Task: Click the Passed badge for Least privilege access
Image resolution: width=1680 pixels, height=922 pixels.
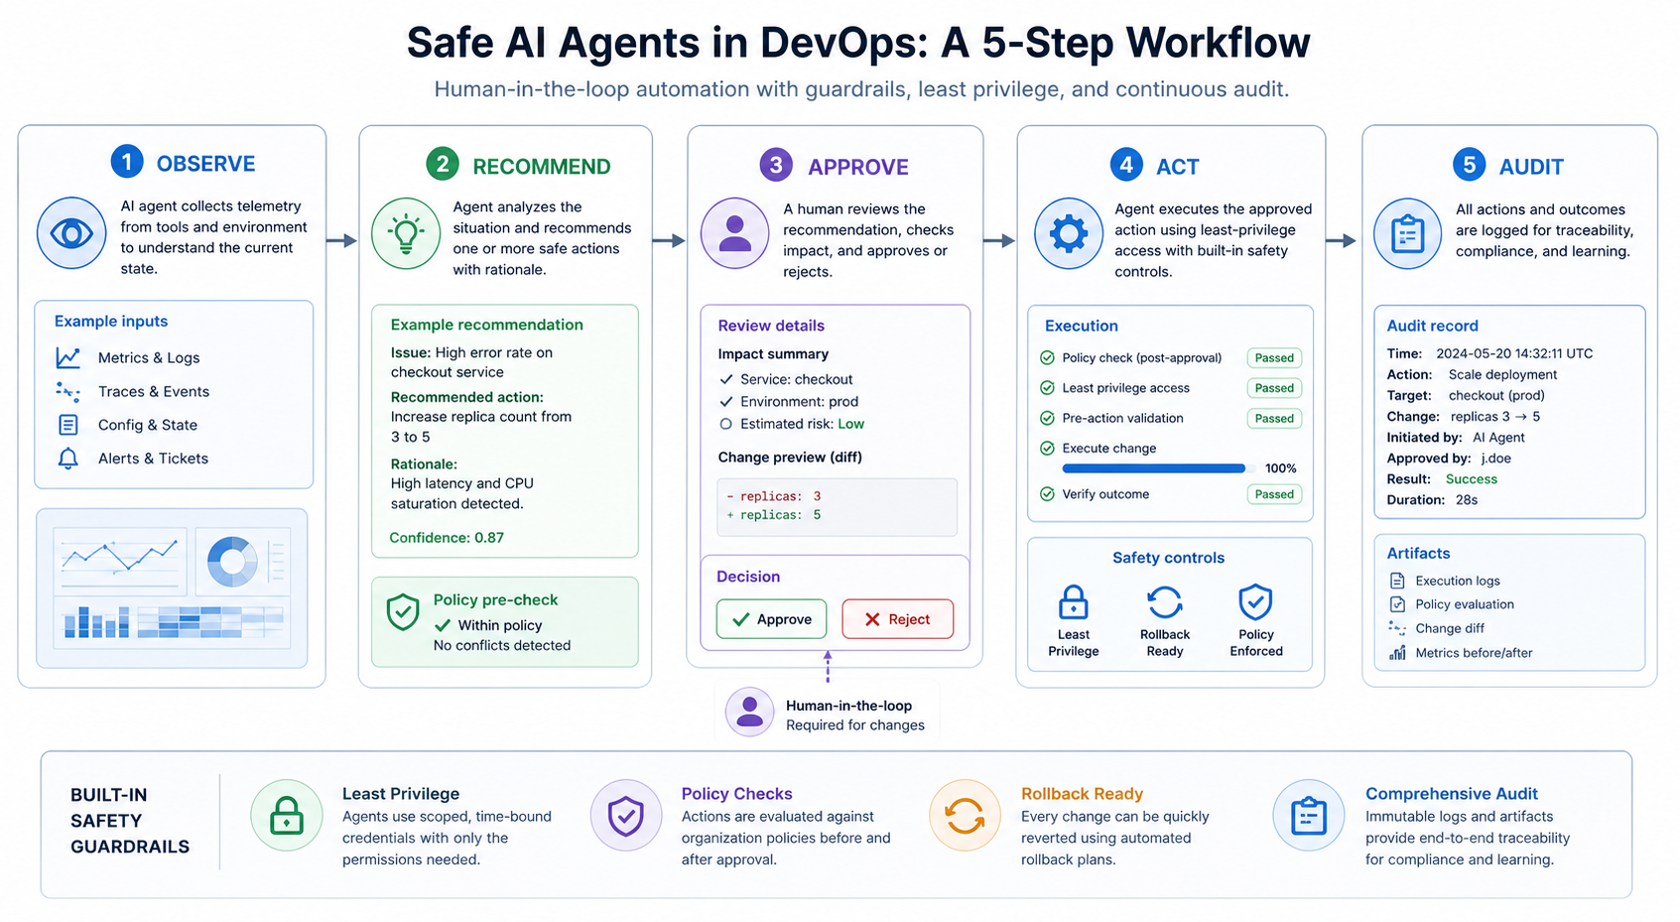Action: click(x=1274, y=388)
